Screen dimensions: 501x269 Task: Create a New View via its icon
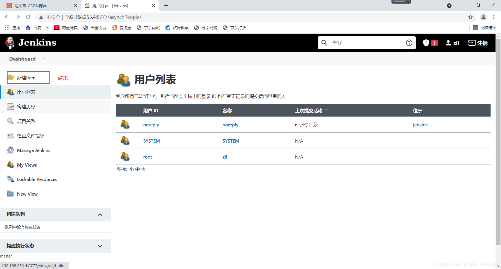10,194
